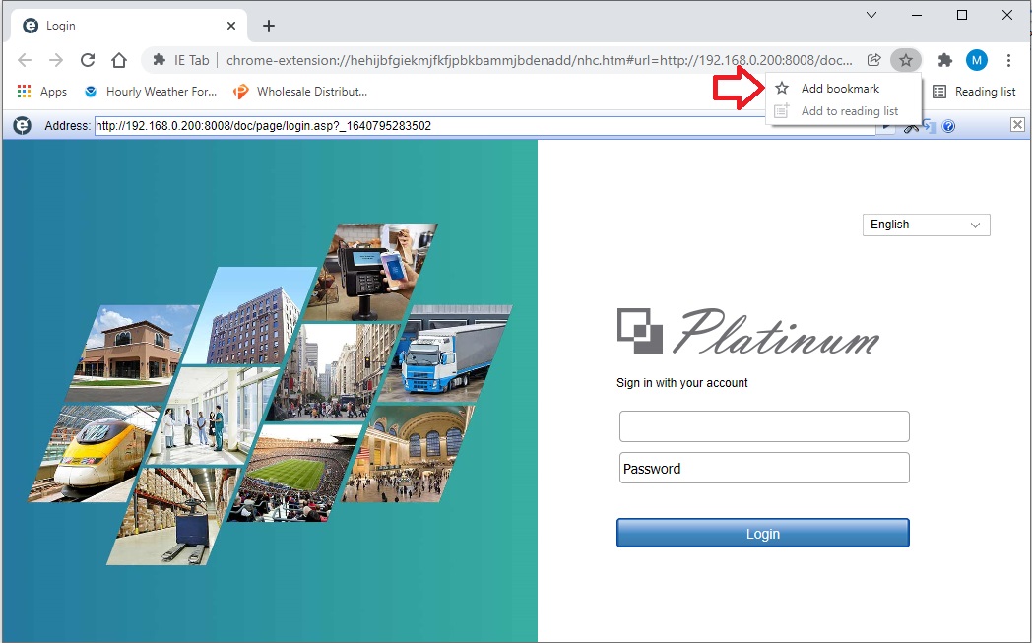
Task: Click the username input field
Action: tap(763, 426)
